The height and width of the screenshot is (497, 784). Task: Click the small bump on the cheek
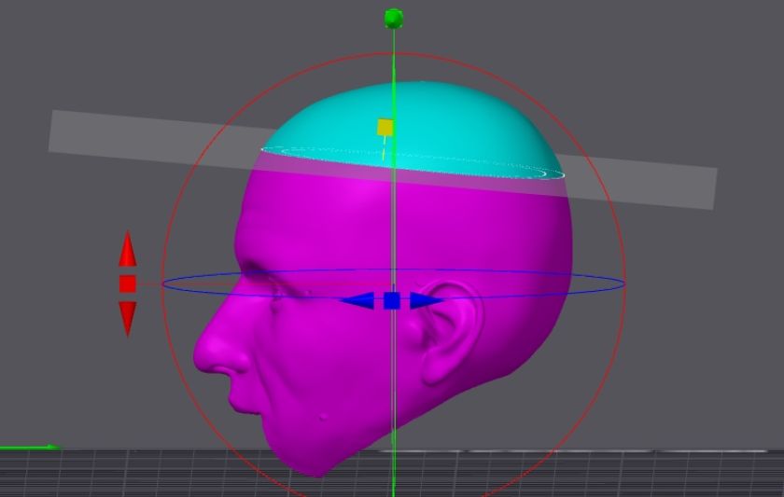pyautogui.click(x=323, y=417)
